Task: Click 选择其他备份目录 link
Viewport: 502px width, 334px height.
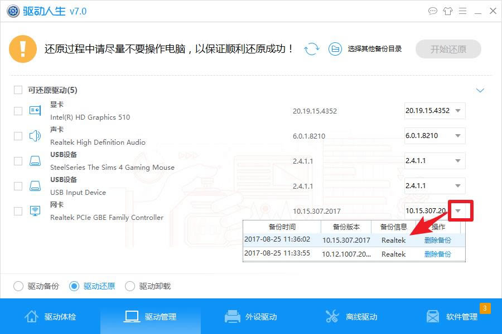Action: (x=375, y=49)
